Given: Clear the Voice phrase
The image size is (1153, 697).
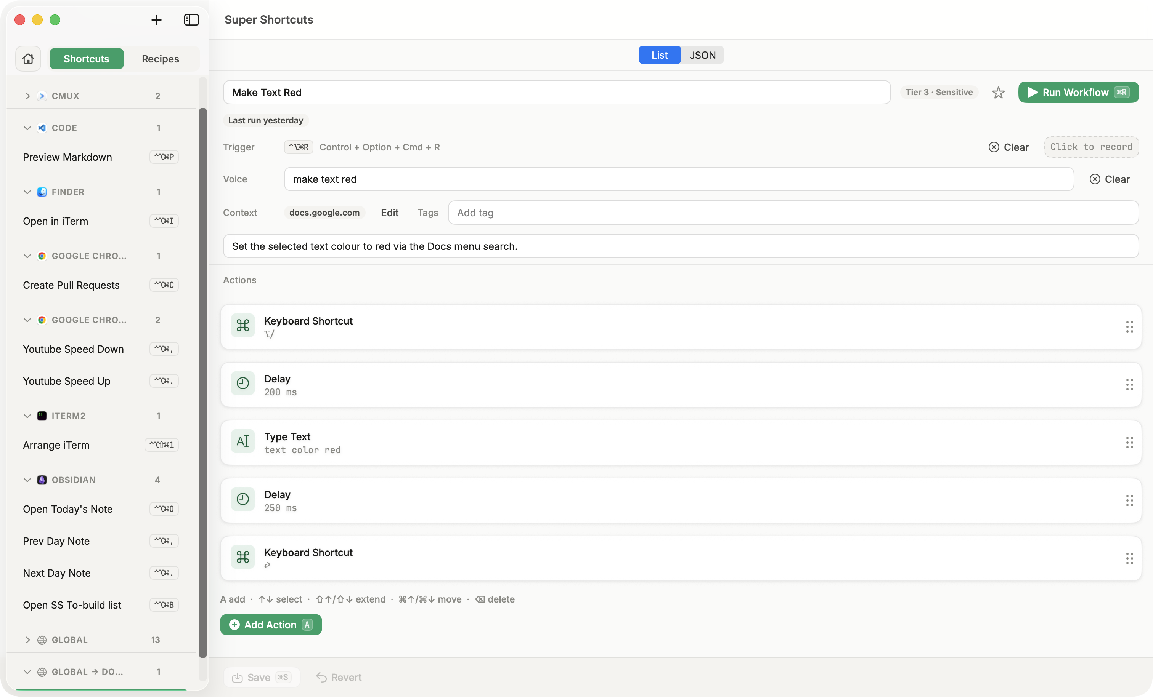Looking at the screenshot, I should [1110, 179].
